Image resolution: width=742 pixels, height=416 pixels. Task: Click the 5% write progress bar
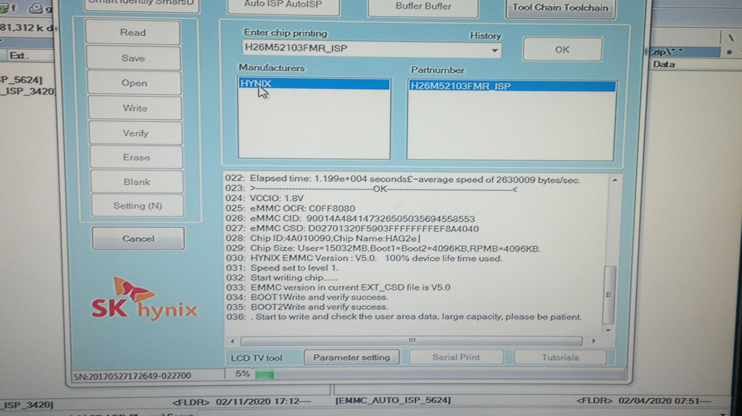click(439, 374)
